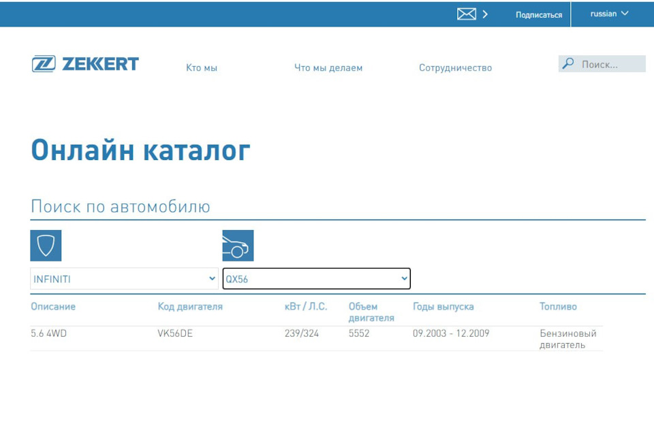Viewport: 654px width, 424px height.
Task: Select the blue car model icon
Action: coord(238,245)
